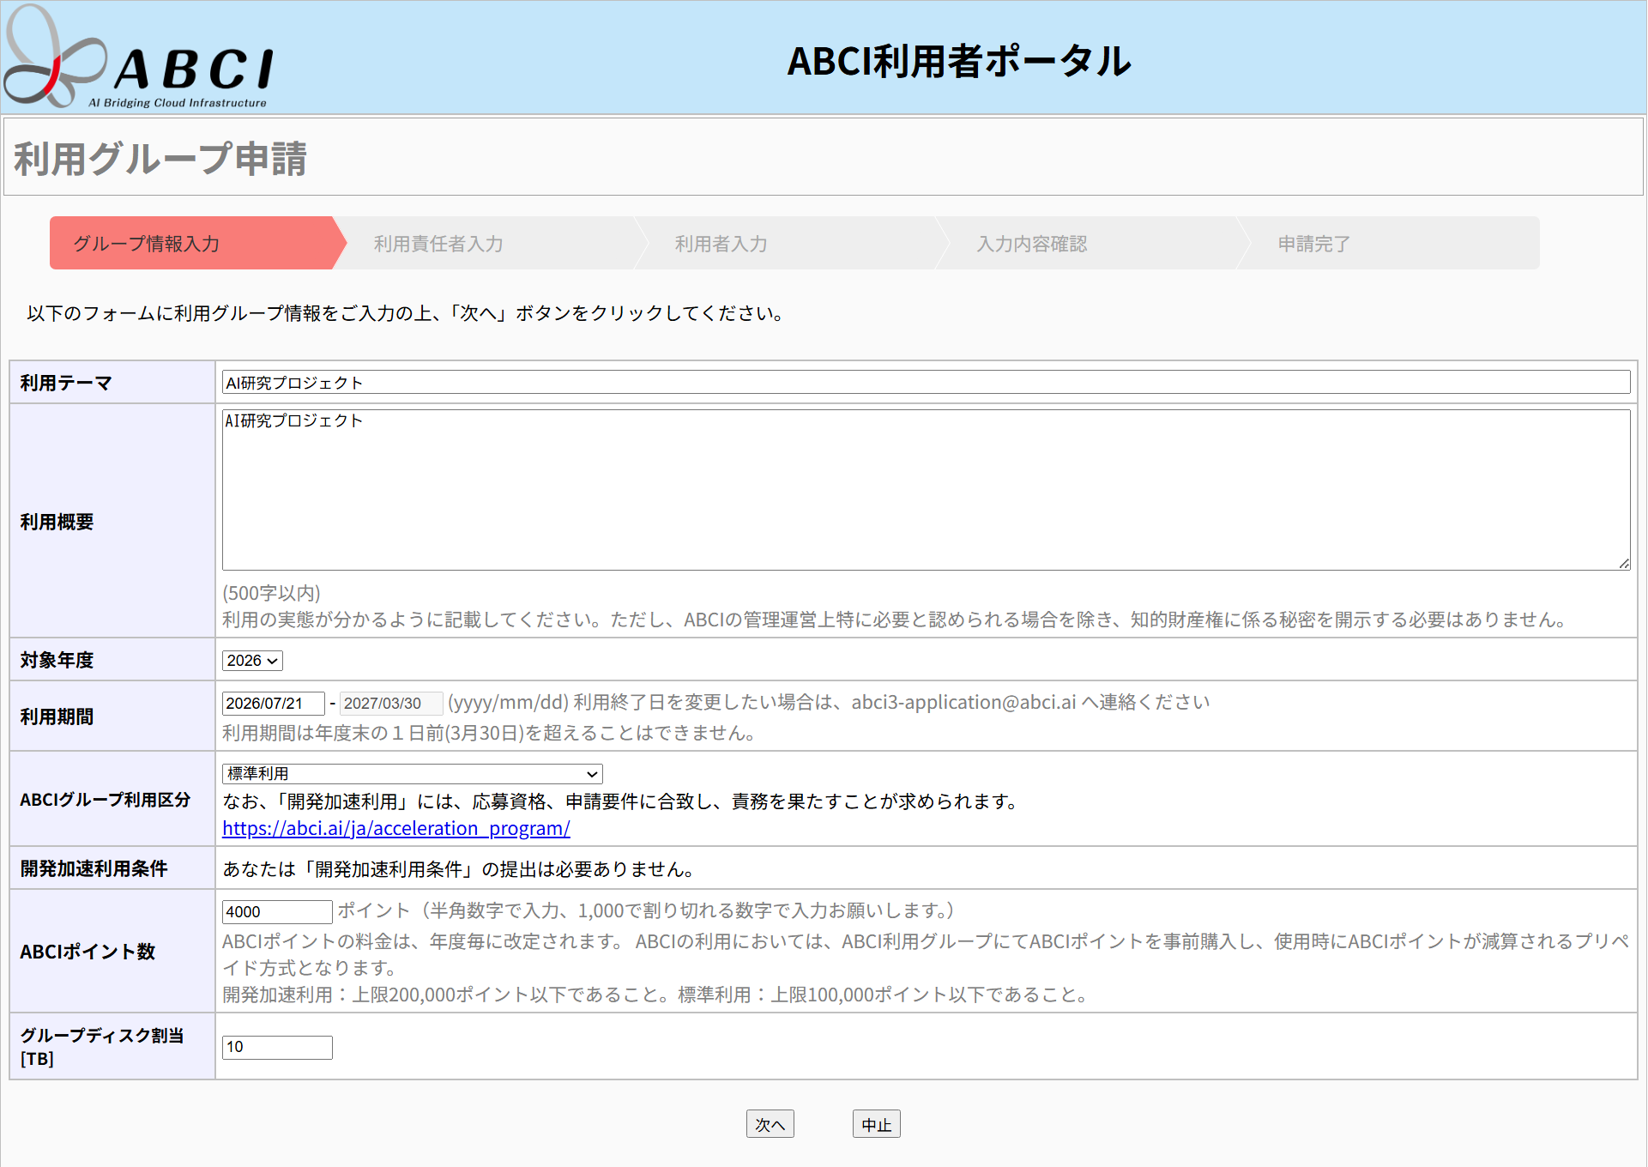The image size is (1648, 1167).
Task: Select the 利用責任者入力 step
Action: click(489, 244)
